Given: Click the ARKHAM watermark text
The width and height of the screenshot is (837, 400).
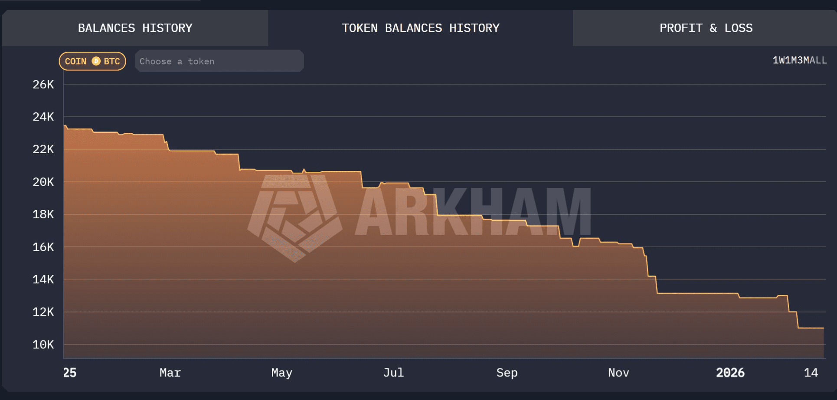Looking at the screenshot, I should (473, 212).
